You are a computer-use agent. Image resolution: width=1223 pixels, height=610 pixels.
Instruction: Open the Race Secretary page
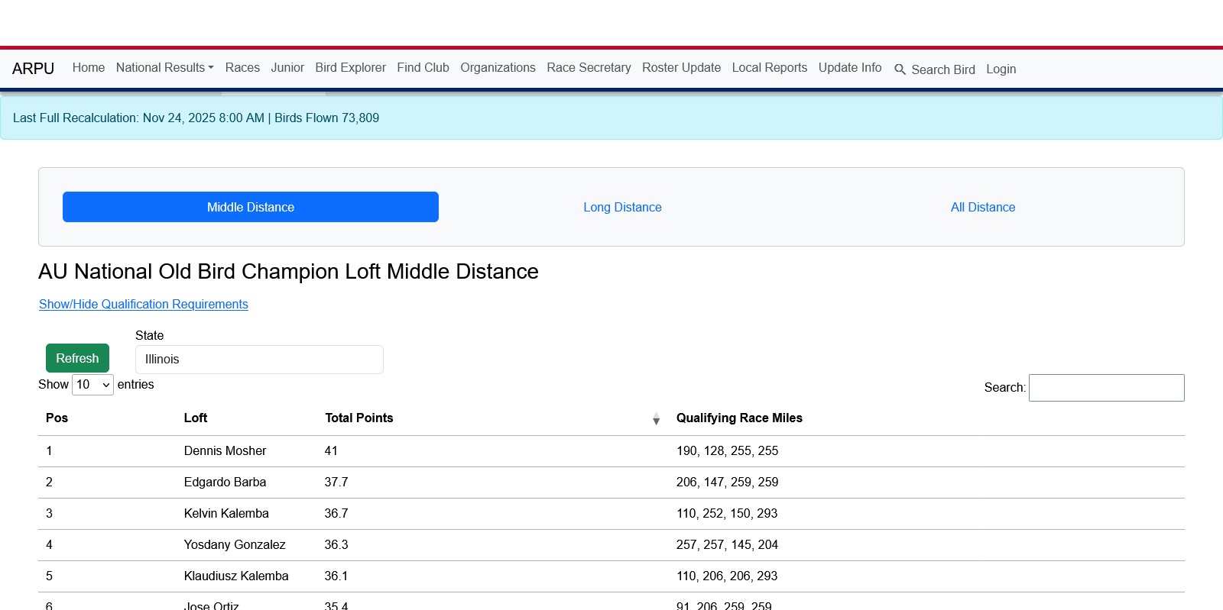click(x=589, y=68)
